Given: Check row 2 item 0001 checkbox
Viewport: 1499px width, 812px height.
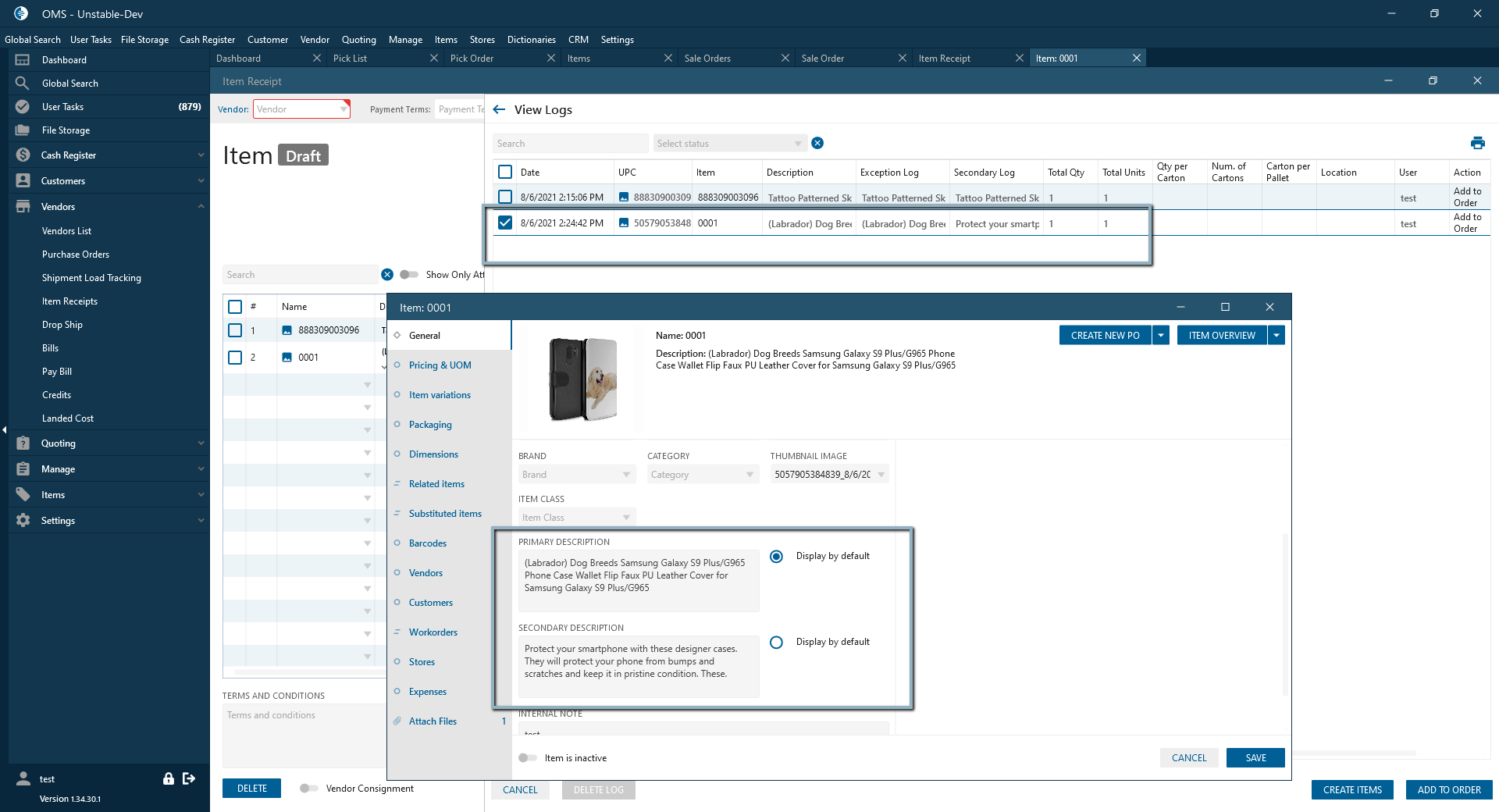Looking at the screenshot, I should tap(235, 358).
